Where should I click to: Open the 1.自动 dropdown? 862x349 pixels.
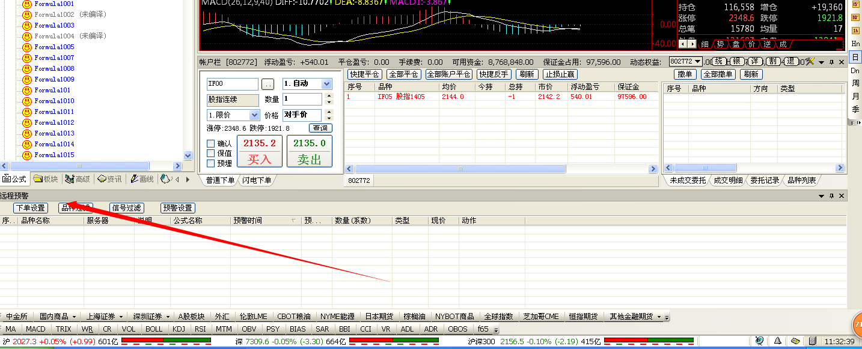click(x=326, y=84)
